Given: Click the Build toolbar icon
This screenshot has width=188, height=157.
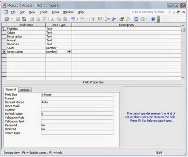Looking at the screenshot, I should (x=128, y=19).
